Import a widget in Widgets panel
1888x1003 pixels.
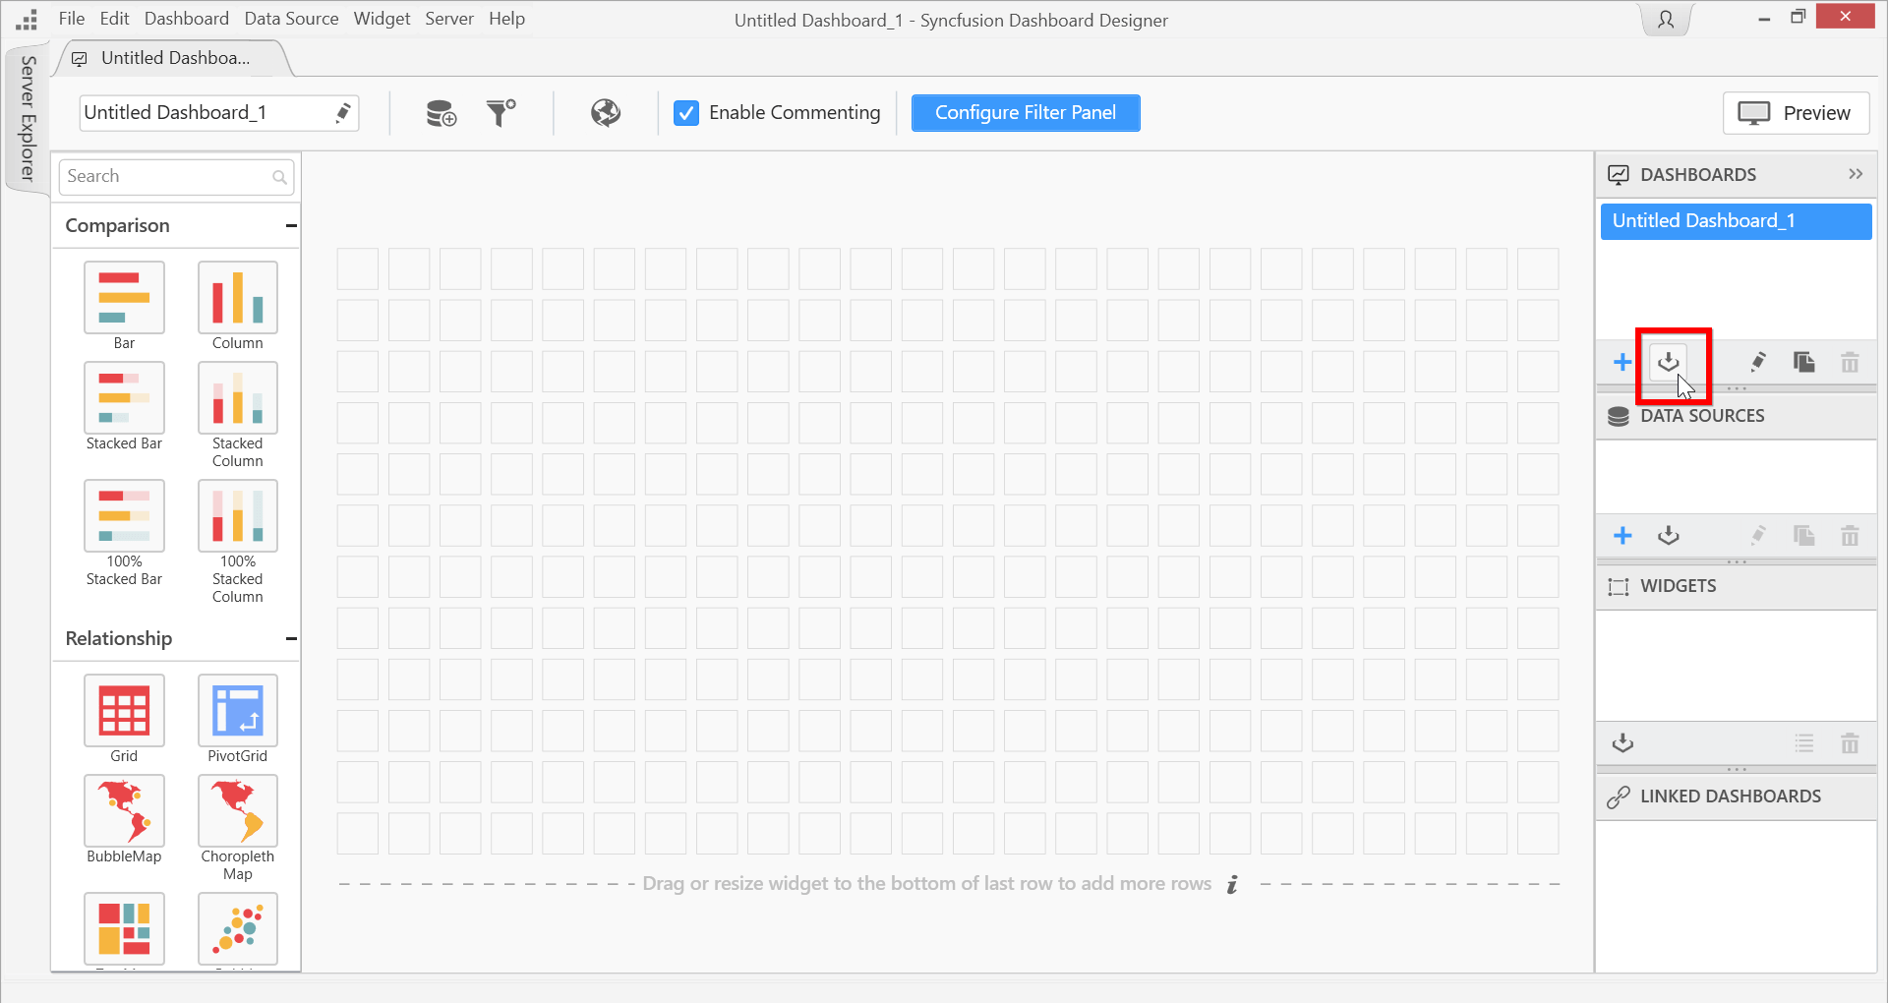1622,743
